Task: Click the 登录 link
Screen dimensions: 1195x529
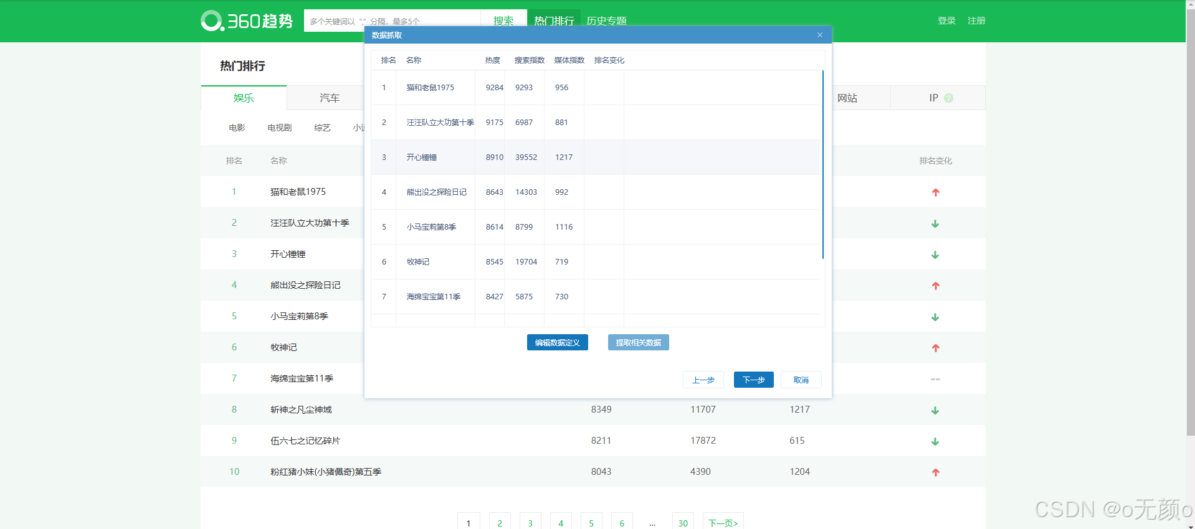Action: (946, 21)
